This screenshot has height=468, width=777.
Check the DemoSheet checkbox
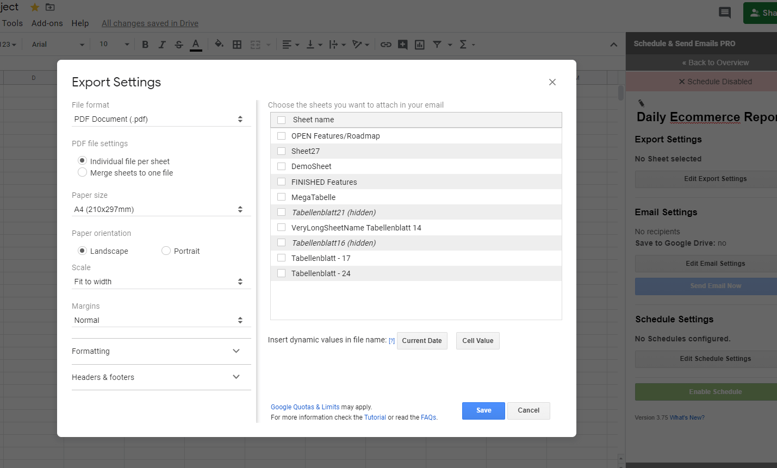point(282,166)
